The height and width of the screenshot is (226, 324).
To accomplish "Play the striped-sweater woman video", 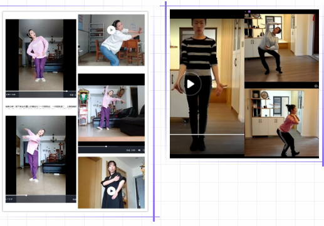I will (190, 84).
